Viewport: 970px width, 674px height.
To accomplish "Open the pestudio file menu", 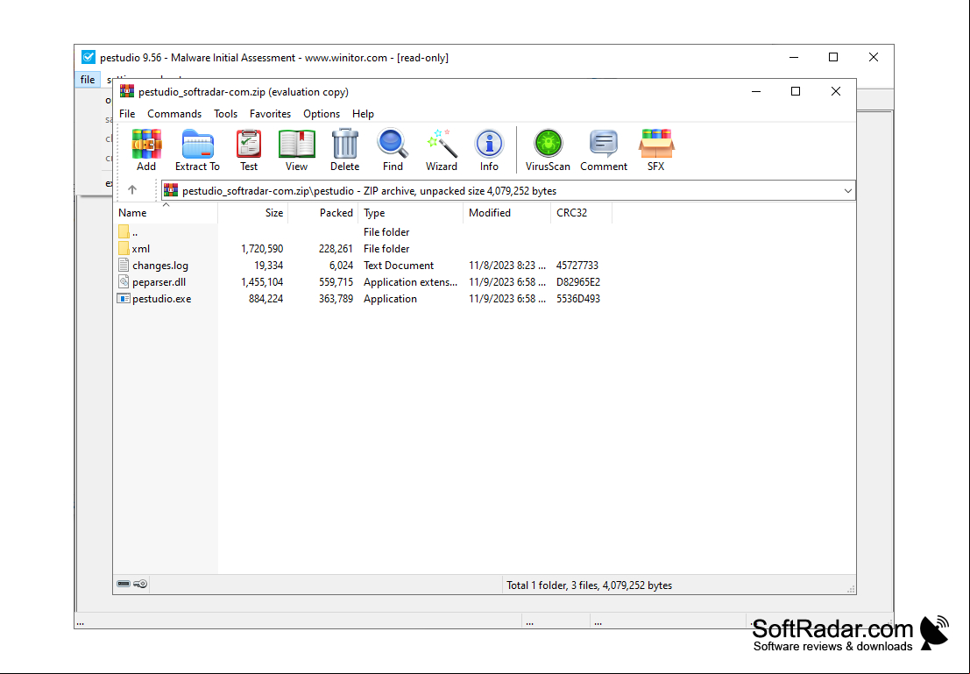I will pyautogui.click(x=88, y=80).
